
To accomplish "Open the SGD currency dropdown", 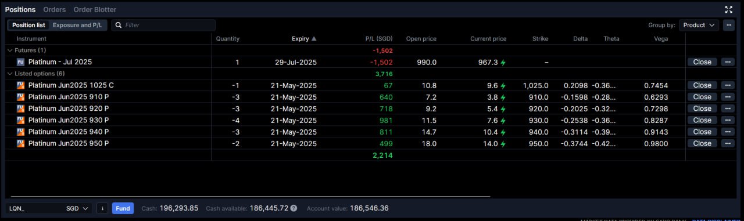I will 78,208.
